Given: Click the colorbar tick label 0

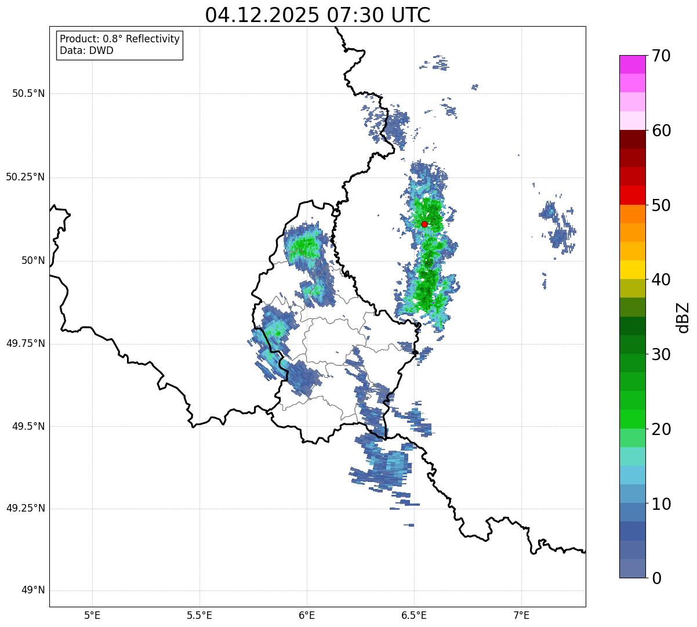Looking at the screenshot, I should click(x=656, y=578).
